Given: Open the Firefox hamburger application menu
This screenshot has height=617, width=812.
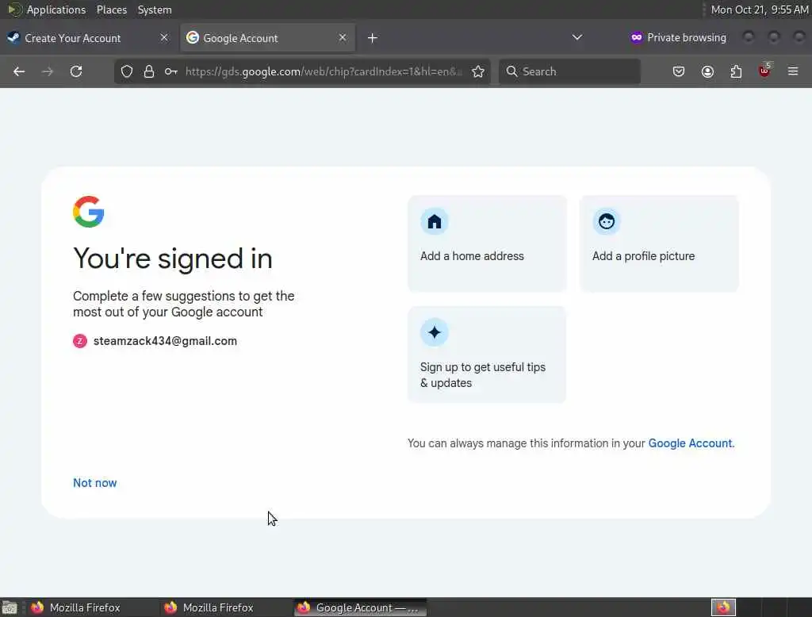Looking at the screenshot, I should point(793,71).
